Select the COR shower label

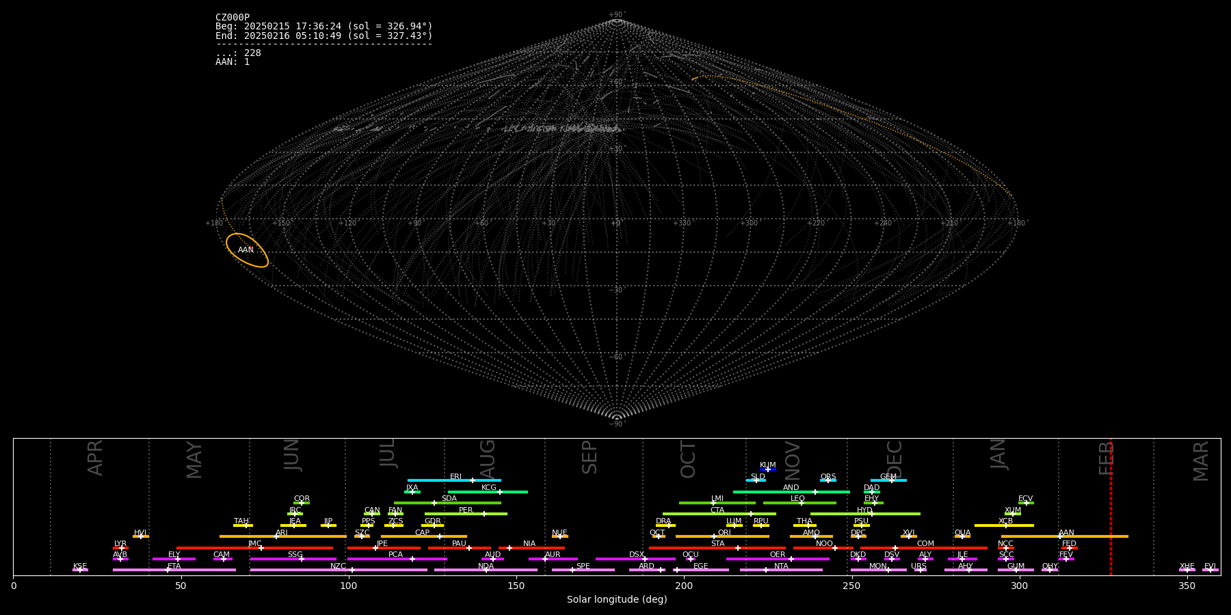pyautogui.click(x=302, y=499)
